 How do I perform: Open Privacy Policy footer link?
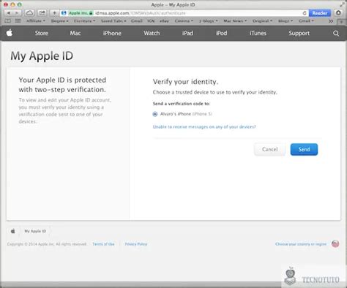pyautogui.click(x=136, y=244)
